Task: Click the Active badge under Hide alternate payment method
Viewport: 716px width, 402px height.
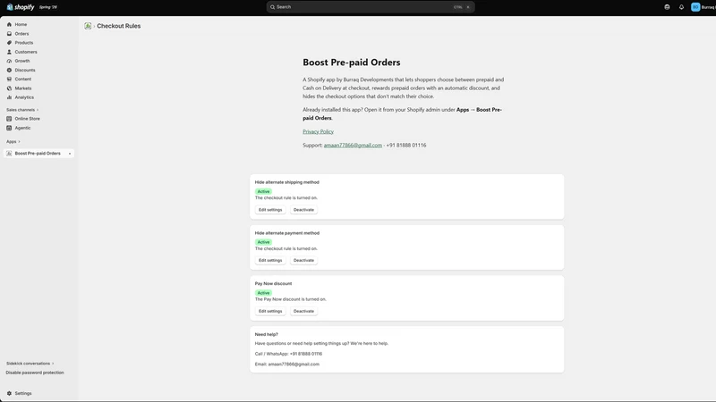Action: [x=263, y=242]
